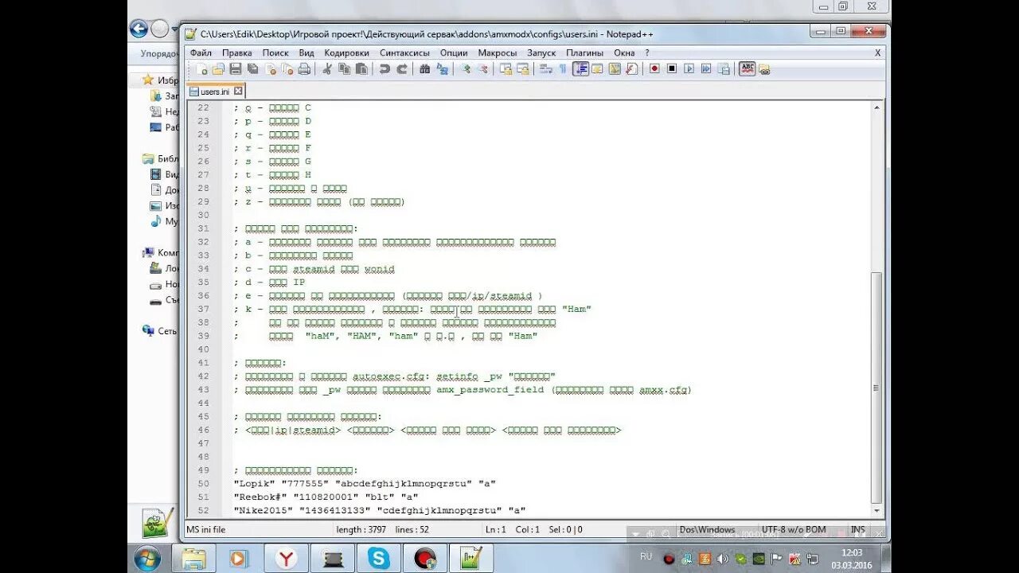Print the document using the printer icon
Screen dimensions: 1019x573
[304, 69]
